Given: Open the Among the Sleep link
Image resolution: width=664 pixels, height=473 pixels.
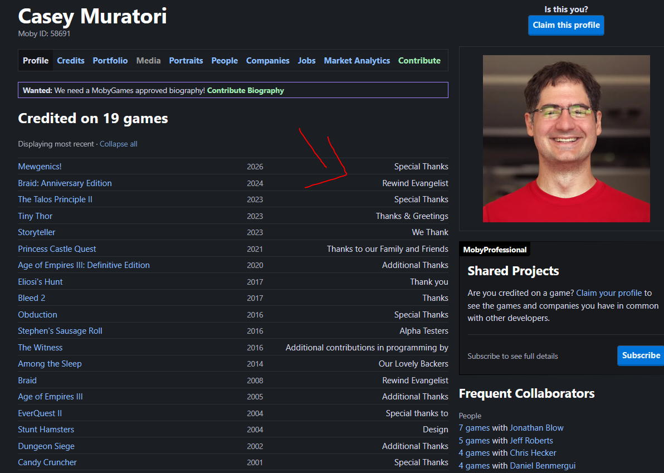Looking at the screenshot, I should click(50, 364).
